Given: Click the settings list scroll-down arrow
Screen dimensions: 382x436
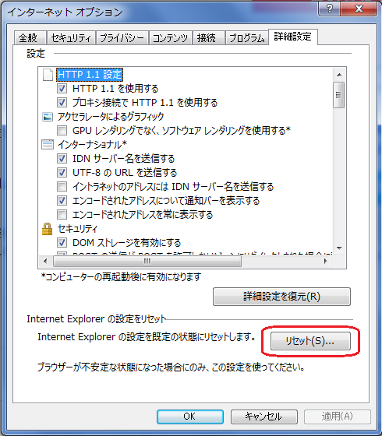Looking at the screenshot, I should pyautogui.click(x=339, y=248).
